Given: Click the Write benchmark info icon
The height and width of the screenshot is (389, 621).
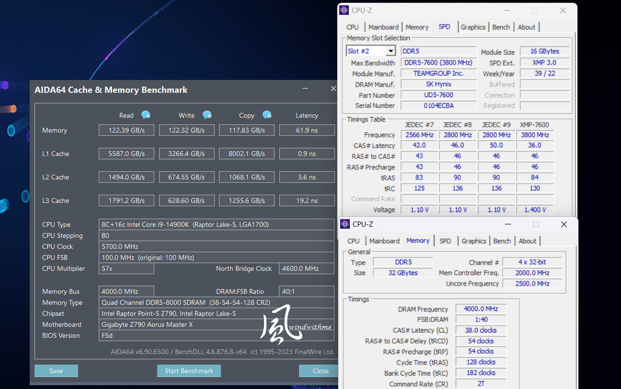Looking at the screenshot, I should [207, 115].
